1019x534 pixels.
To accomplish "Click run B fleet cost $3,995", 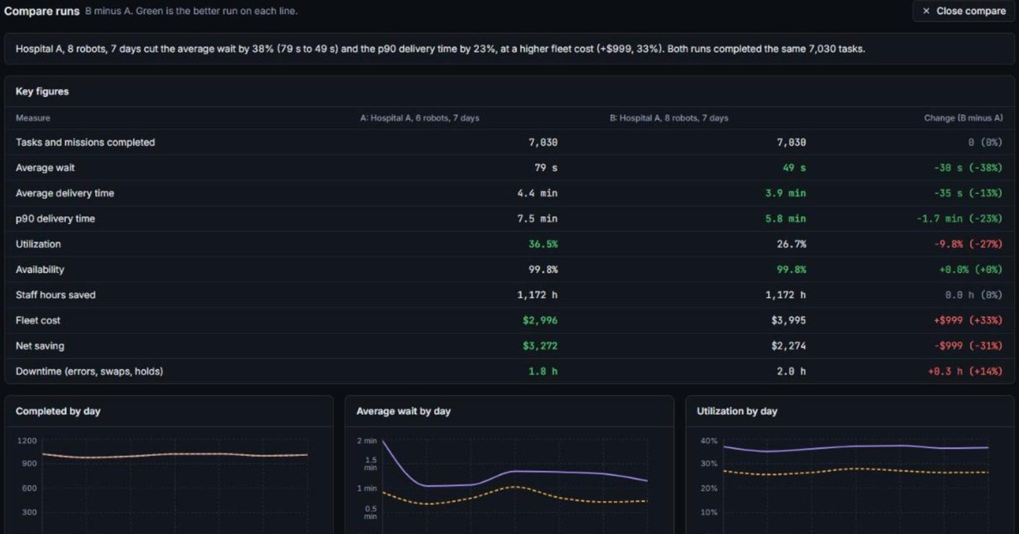I will [x=788, y=321].
